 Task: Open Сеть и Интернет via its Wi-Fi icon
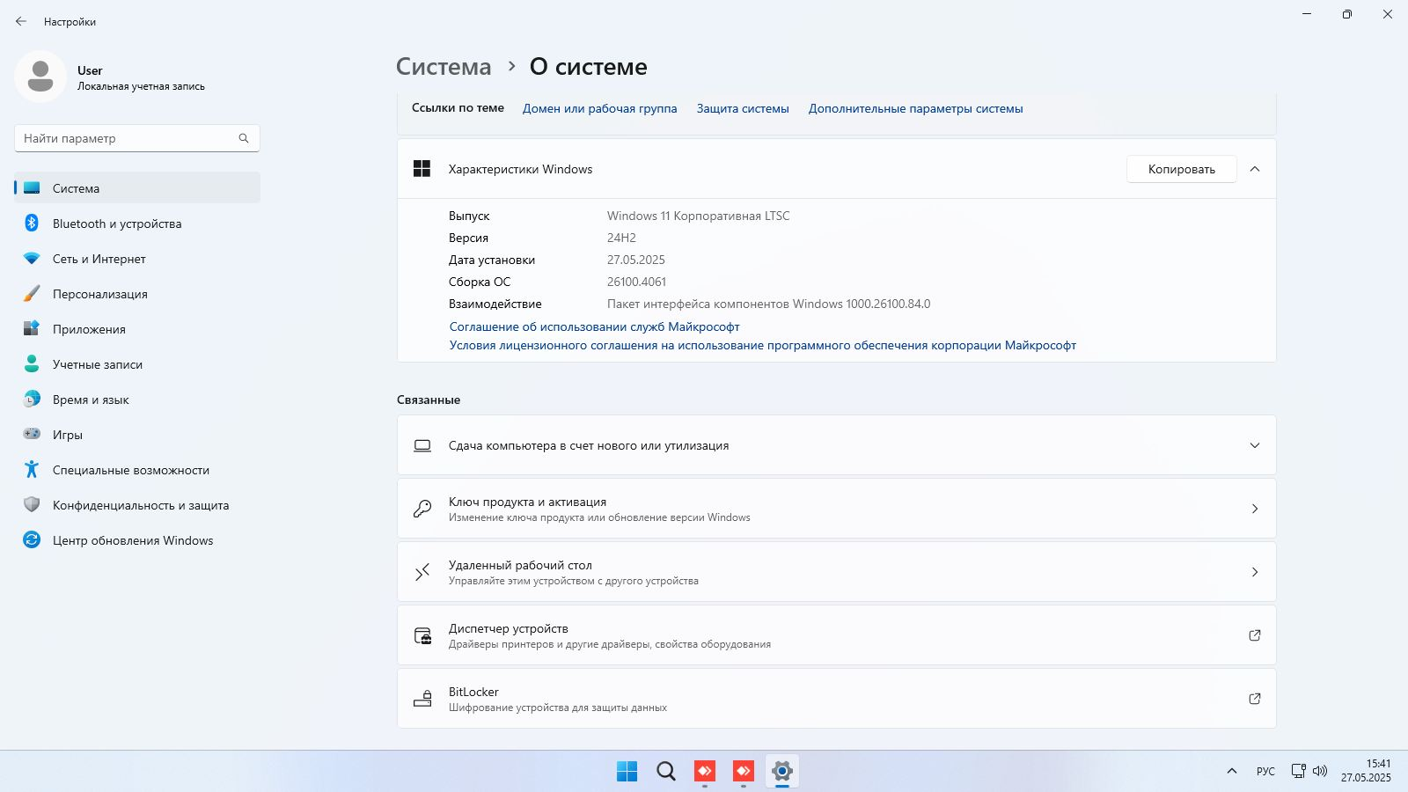(x=32, y=259)
